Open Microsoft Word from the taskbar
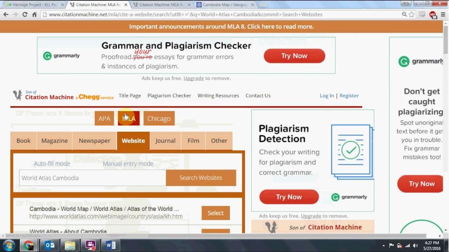Viewport: 449px width, 252px height. tap(111, 245)
